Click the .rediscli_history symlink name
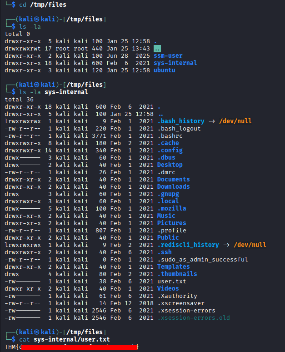Image resolution: width=285 pixels, height=352 pixels. click(188, 245)
